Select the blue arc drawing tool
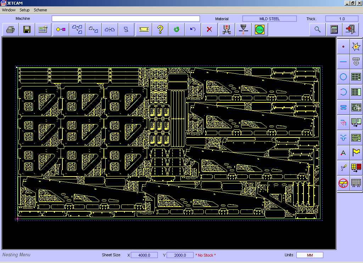Screen dimensions: 363x263 click(x=343, y=92)
